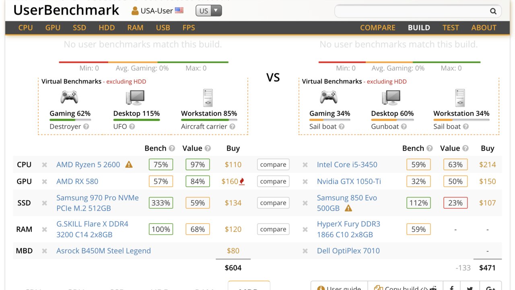Remove Nvidia GTX 1050-Ti with X icon
Viewport: 515px width, 290px height.
305,182
